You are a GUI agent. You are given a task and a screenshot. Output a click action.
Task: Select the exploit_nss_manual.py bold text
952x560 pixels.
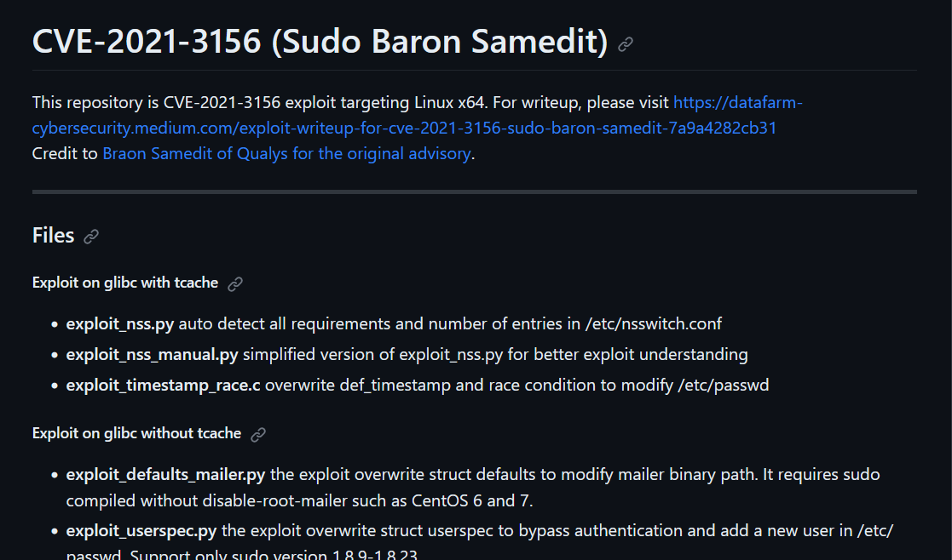(153, 355)
